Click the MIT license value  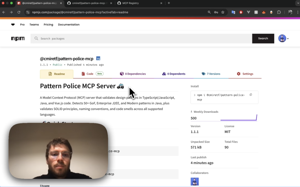228,132
